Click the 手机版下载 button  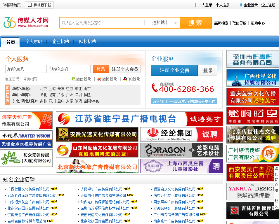[39, 5]
